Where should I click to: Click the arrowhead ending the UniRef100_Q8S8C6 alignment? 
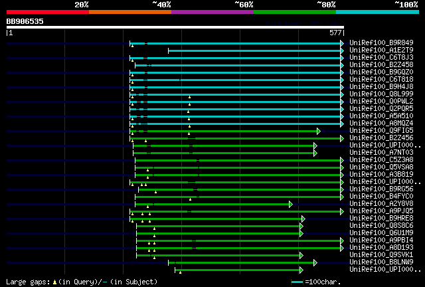[301, 227]
